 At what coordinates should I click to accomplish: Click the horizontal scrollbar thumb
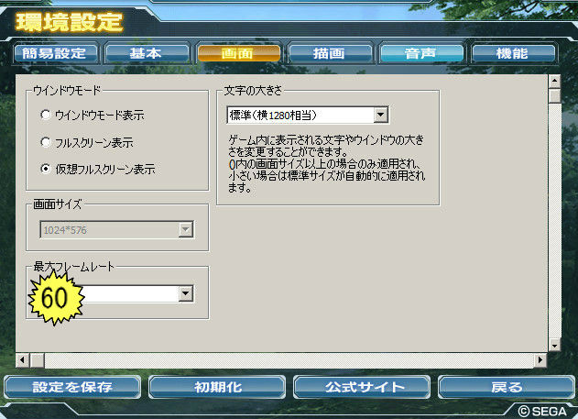pyautogui.click(x=37, y=359)
